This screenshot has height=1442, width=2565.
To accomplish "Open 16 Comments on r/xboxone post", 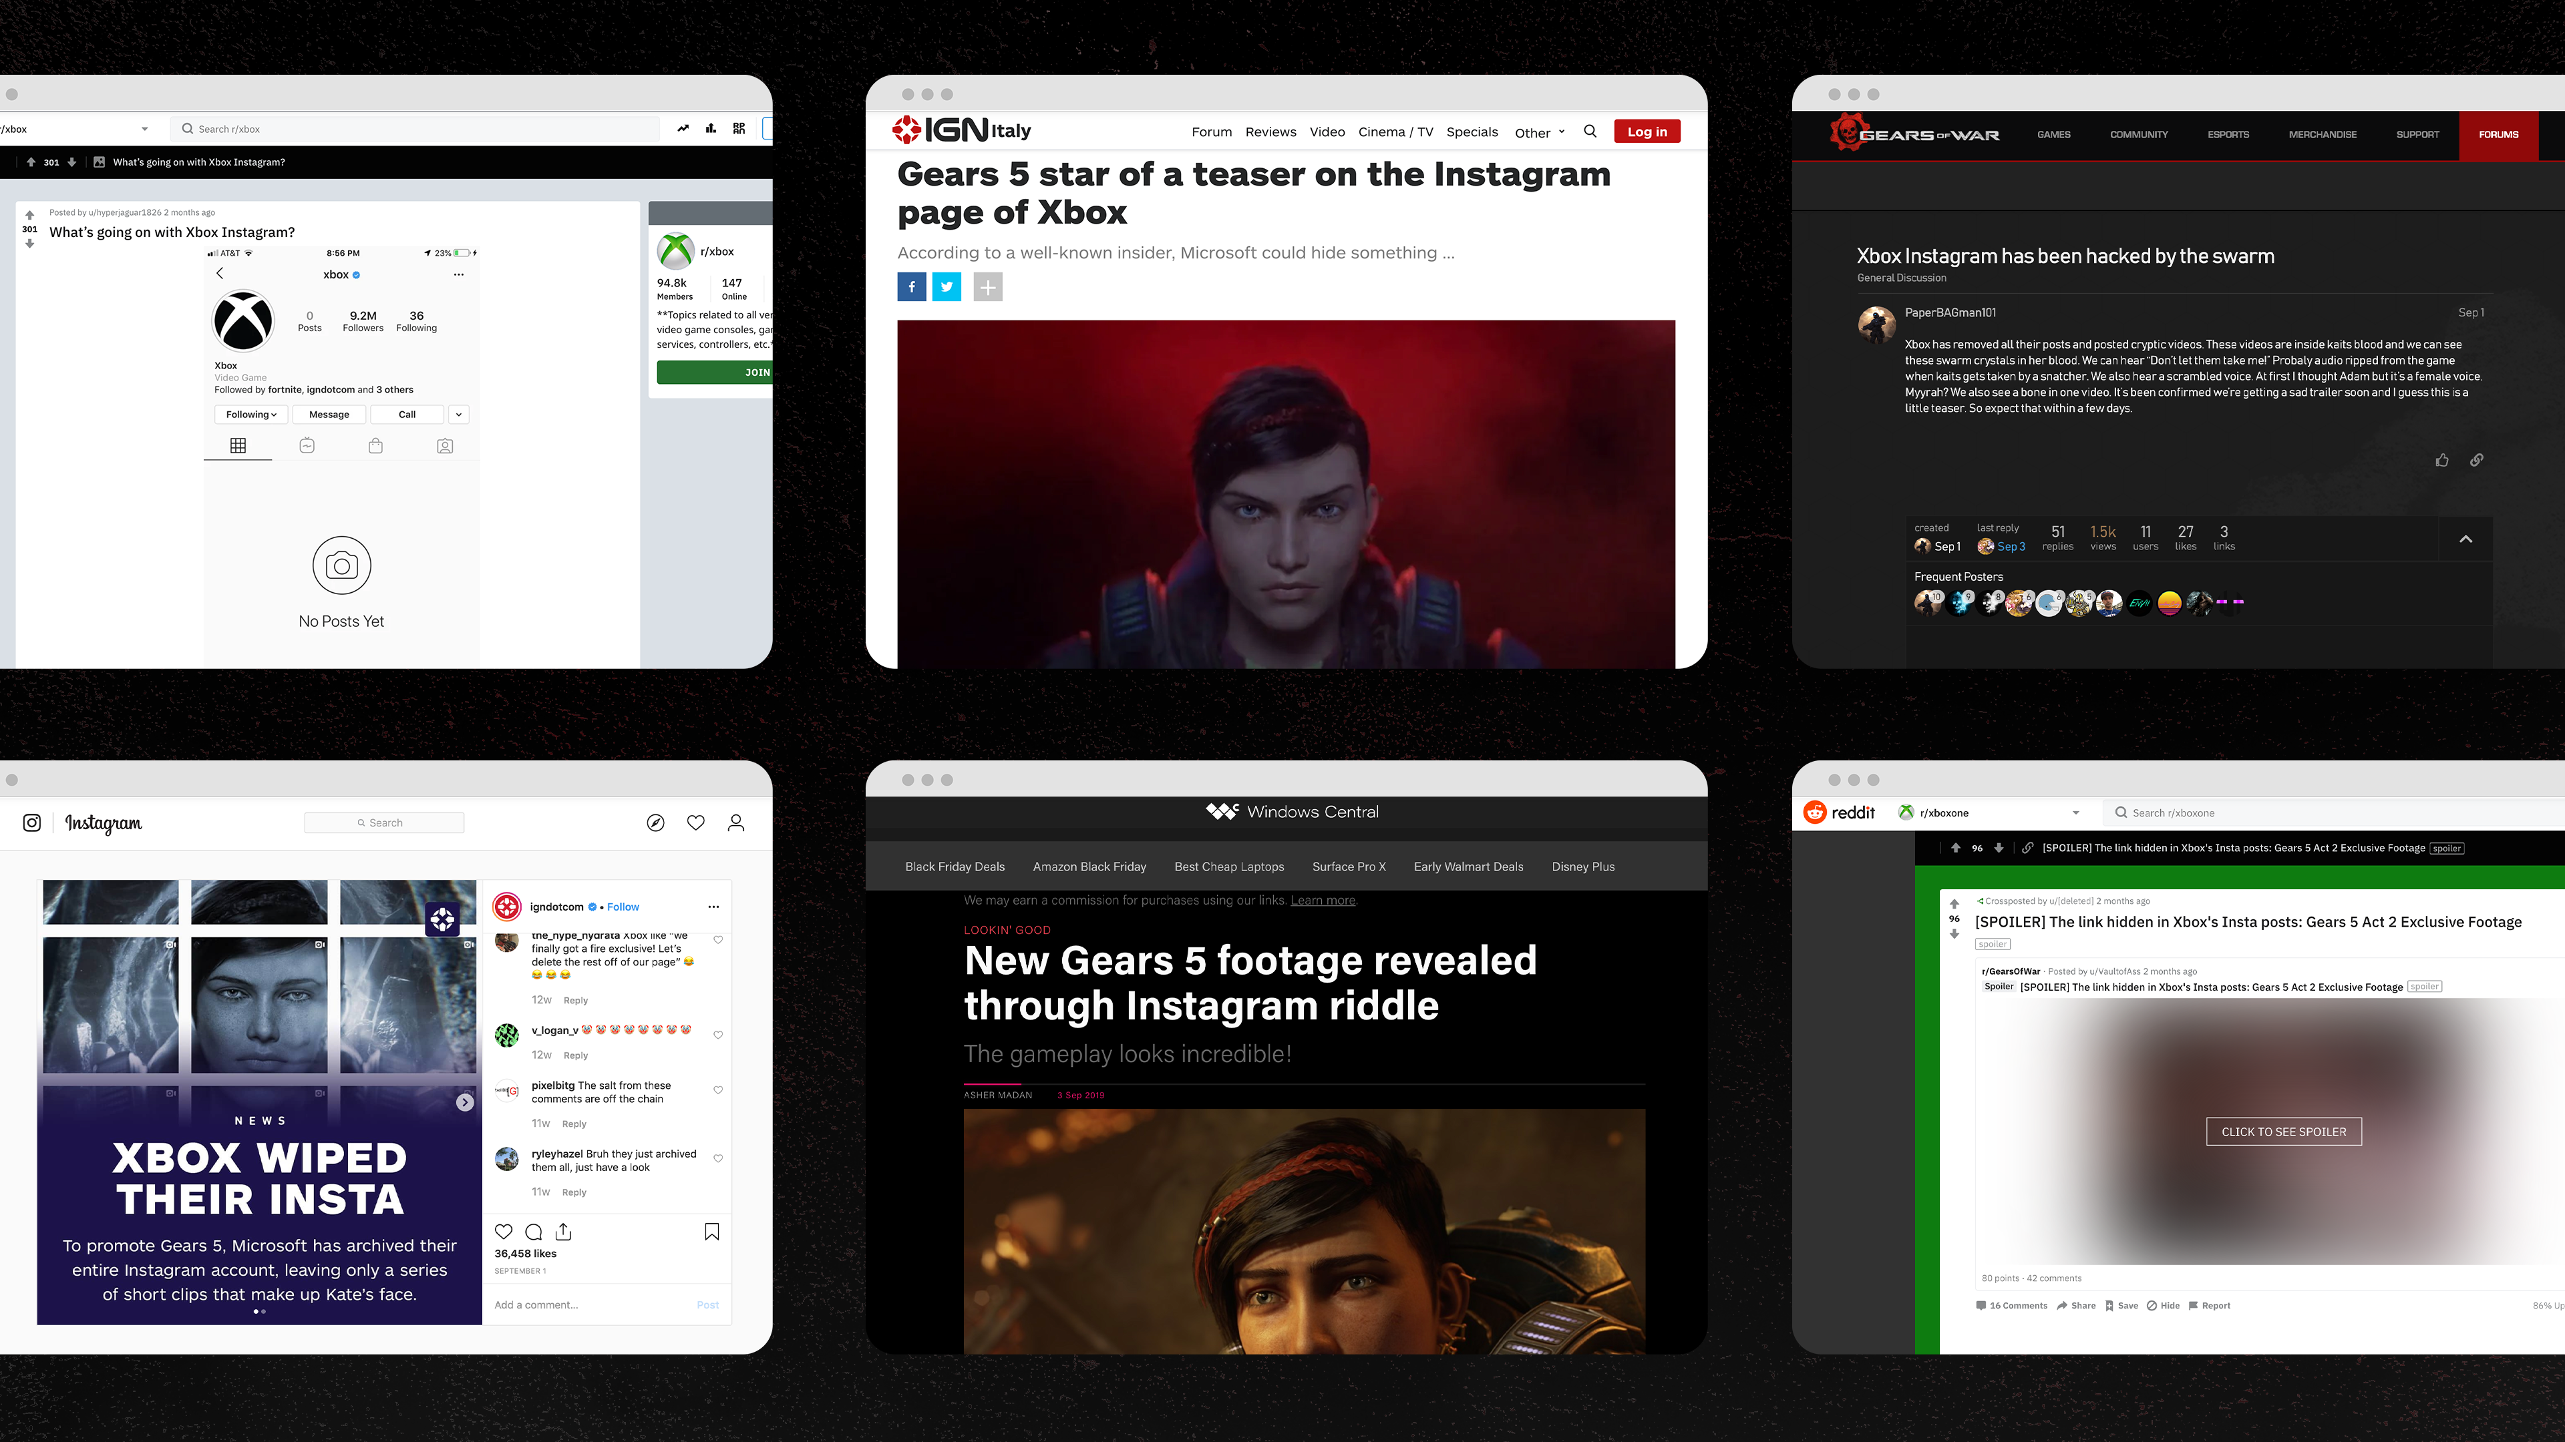I will point(2011,1306).
